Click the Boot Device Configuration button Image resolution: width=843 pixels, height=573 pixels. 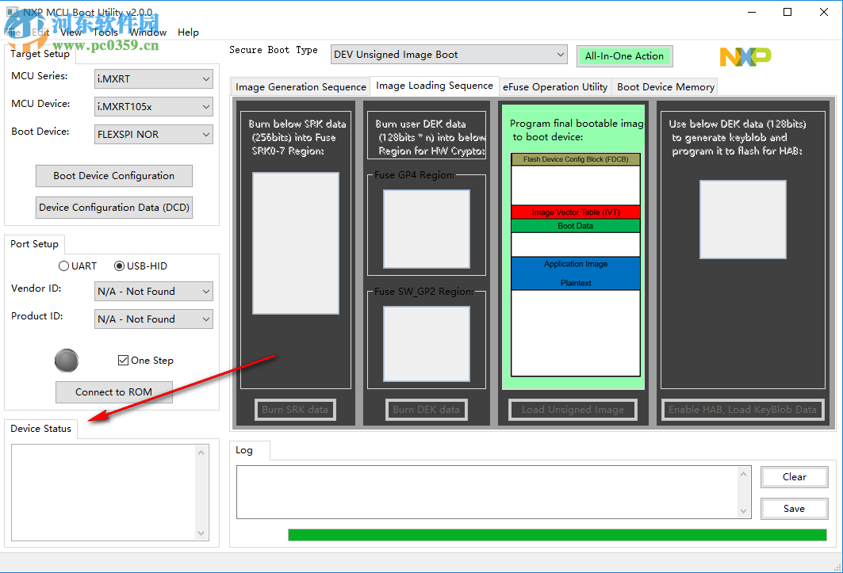pos(113,175)
